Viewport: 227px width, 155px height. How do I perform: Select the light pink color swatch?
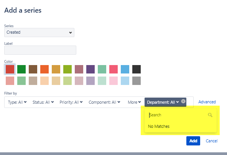click(113, 81)
